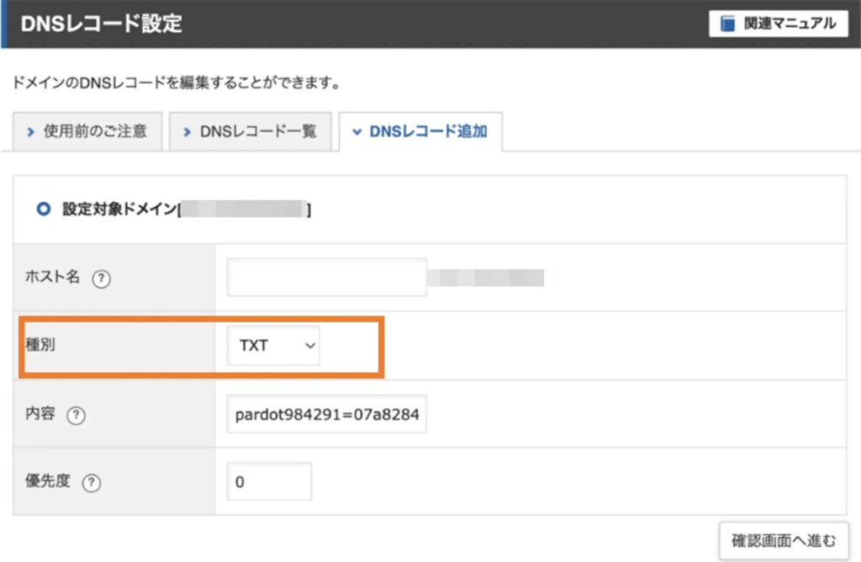This screenshot has height=562, width=861.
Task: Click the arrow icon on 使用前のご注意 tab
Action: pyautogui.click(x=31, y=132)
